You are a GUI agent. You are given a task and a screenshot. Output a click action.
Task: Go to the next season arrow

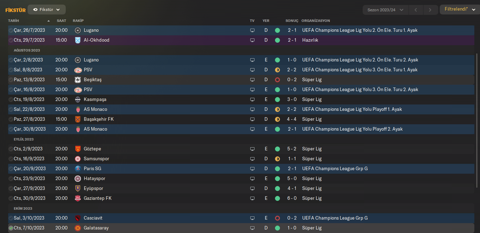coord(430,10)
